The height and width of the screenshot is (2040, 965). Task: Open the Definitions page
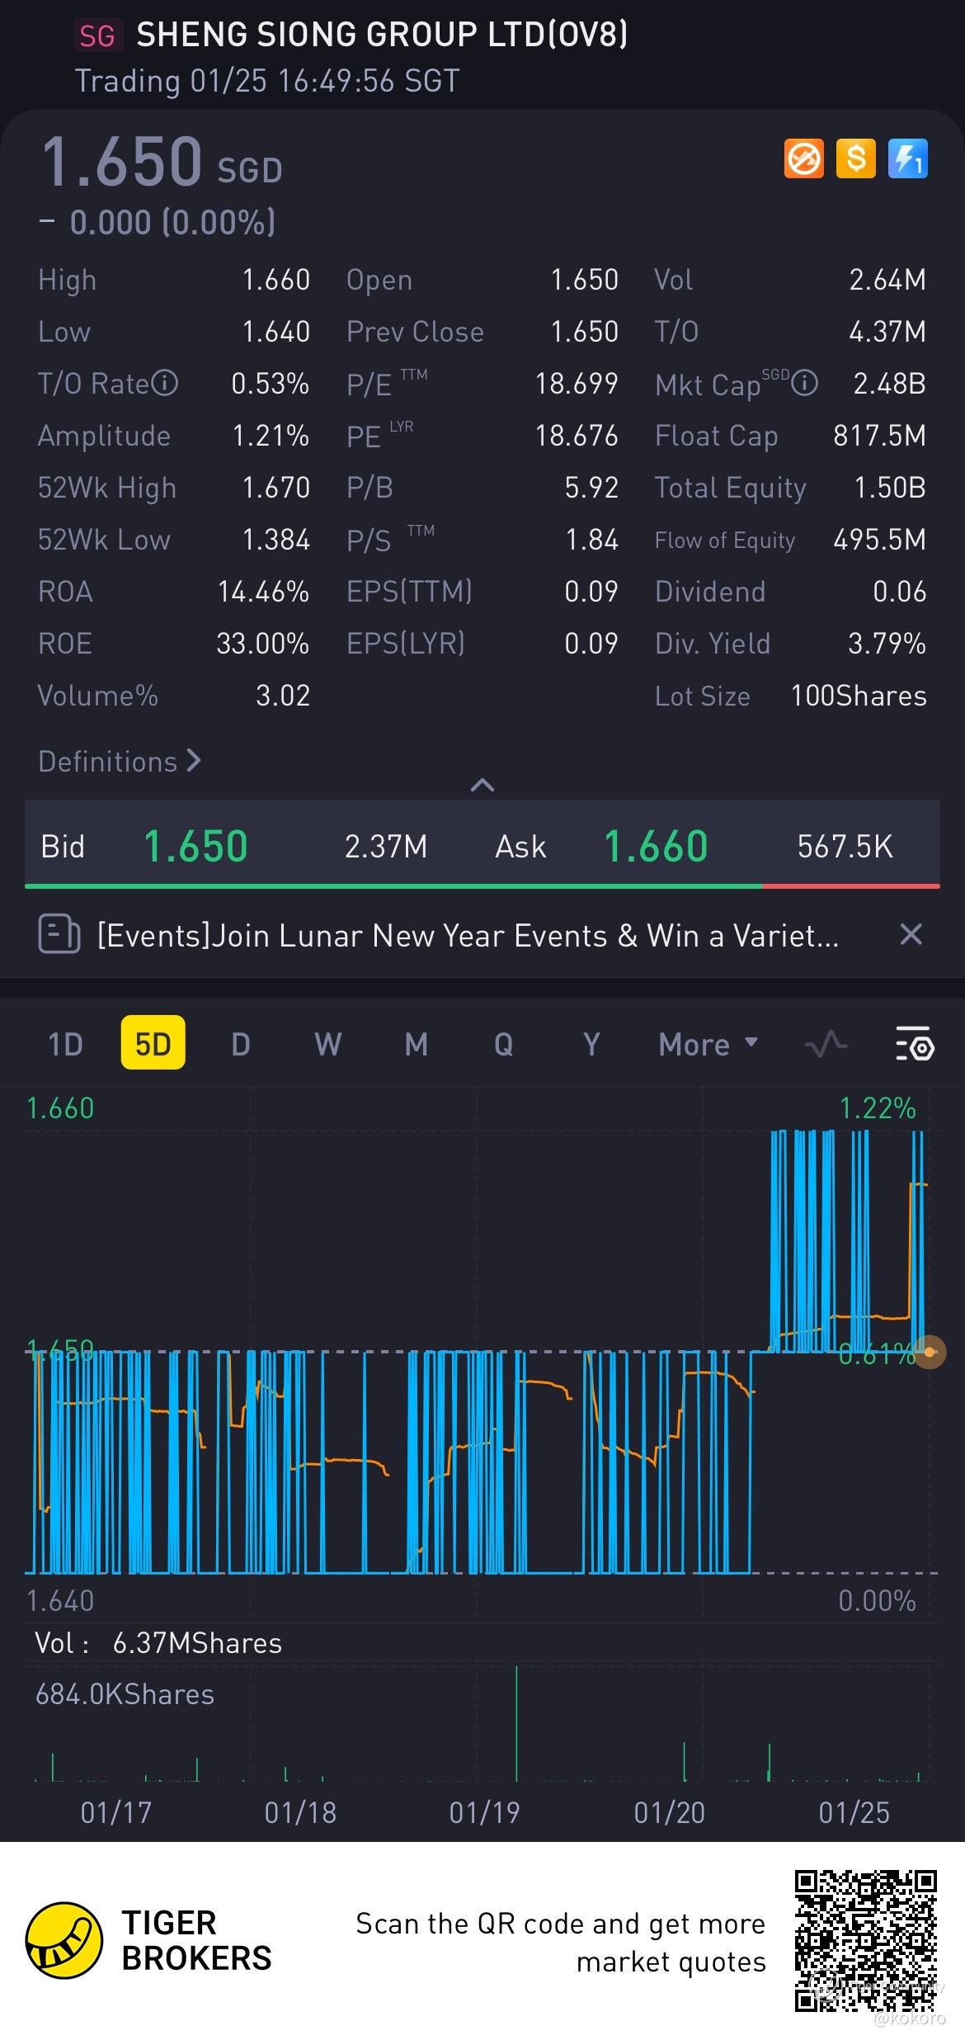point(120,761)
